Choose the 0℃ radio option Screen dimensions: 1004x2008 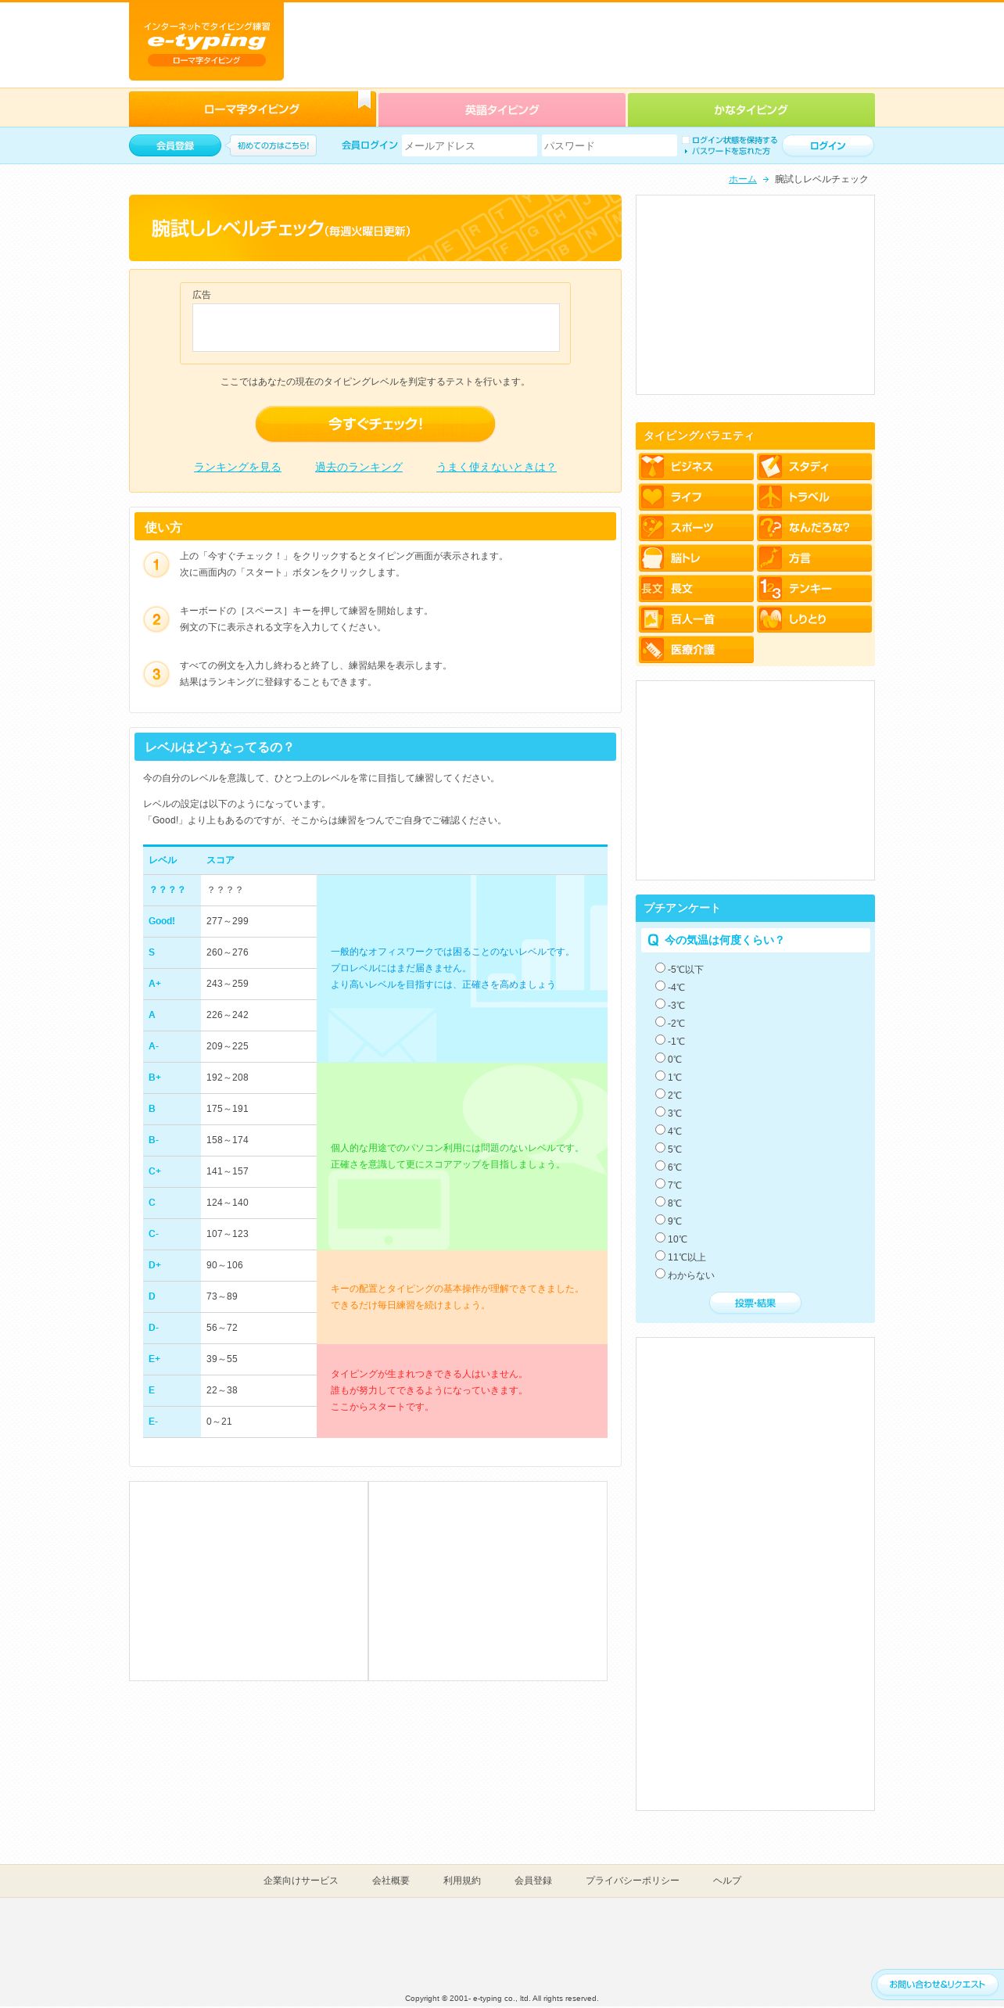pyautogui.click(x=660, y=1058)
